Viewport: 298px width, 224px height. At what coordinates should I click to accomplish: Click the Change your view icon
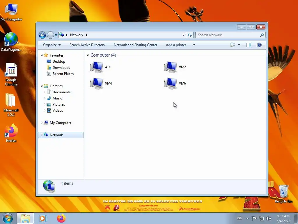(x=233, y=45)
